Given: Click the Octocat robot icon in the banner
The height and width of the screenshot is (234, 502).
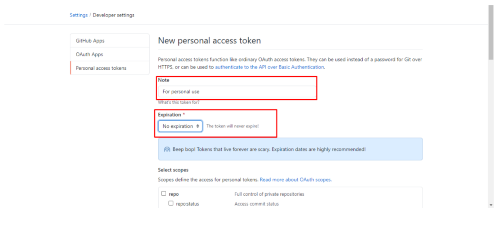Looking at the screenshot, I should [x=167, y=149].
